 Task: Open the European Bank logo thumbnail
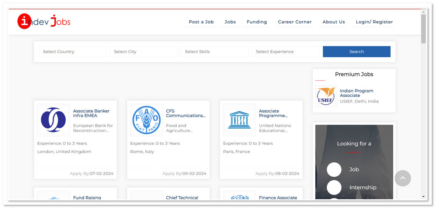point(54,120)
